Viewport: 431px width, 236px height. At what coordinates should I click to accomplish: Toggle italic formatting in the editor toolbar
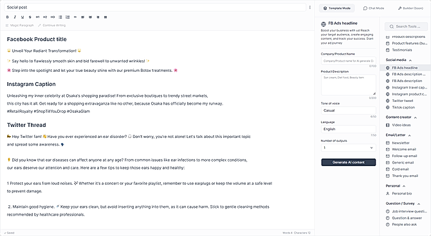point(15,17)
